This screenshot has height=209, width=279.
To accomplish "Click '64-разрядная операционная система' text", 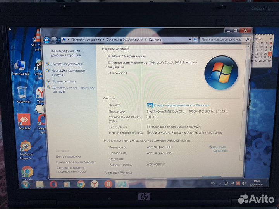I will click(x=173, y=127).
